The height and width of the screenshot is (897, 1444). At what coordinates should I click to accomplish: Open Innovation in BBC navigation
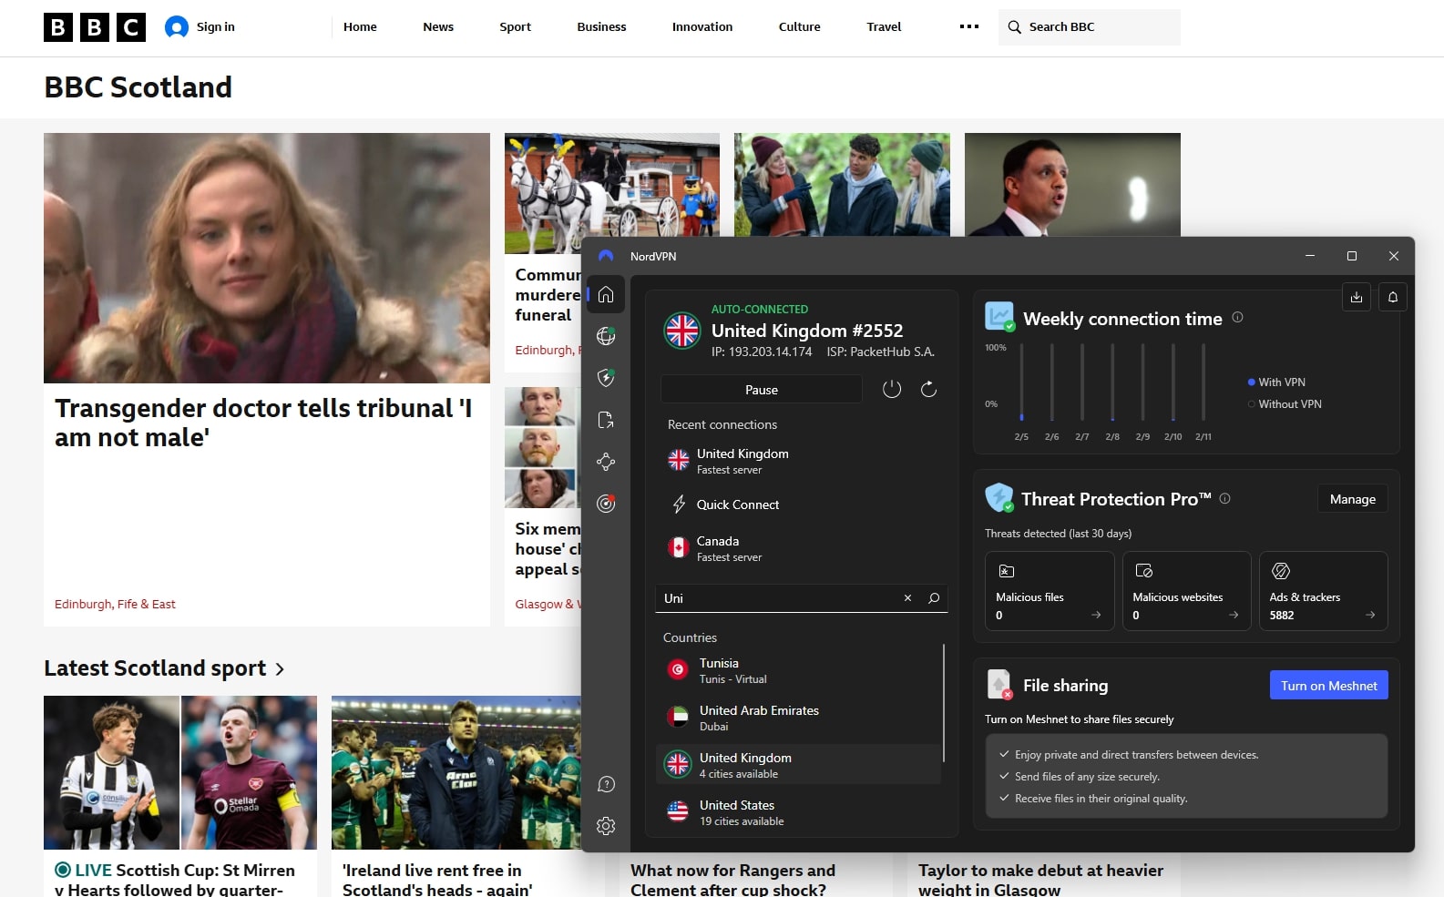click(x=702, y=27)
